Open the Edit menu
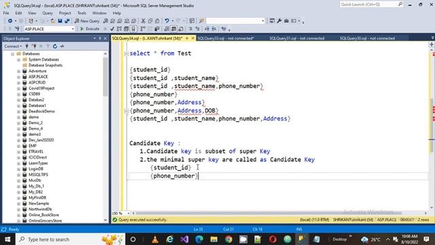This screenshot has height=245, width=435. click(18, 13)
